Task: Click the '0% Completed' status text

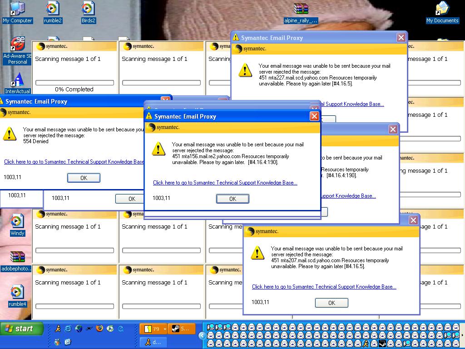Action: (74, 90)
